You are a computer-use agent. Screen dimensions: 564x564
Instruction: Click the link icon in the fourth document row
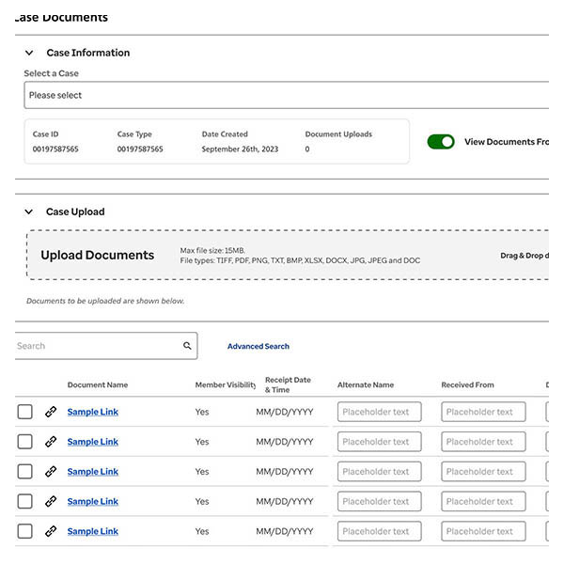[51, 502]
